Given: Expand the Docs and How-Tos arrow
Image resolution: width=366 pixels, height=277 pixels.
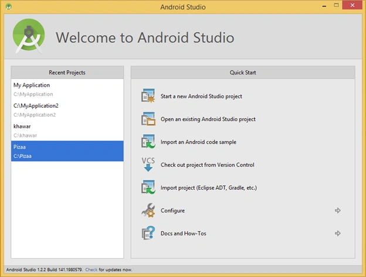Looking at the screenshot, I should pos(337,233).
